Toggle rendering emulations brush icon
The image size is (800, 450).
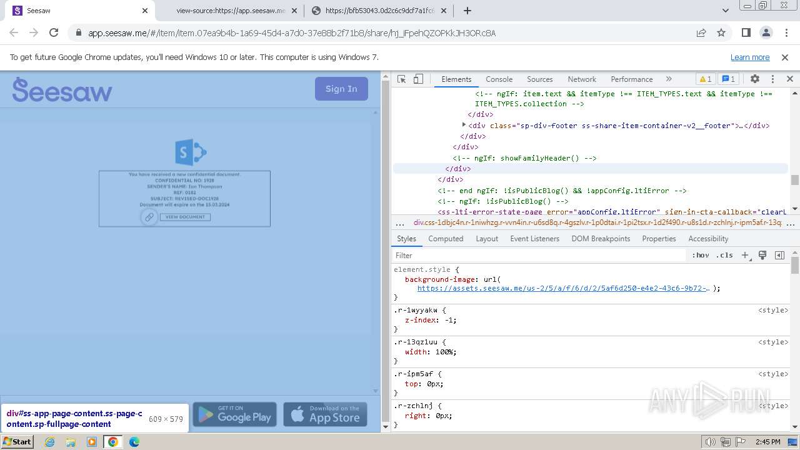[x=762, y=255]
